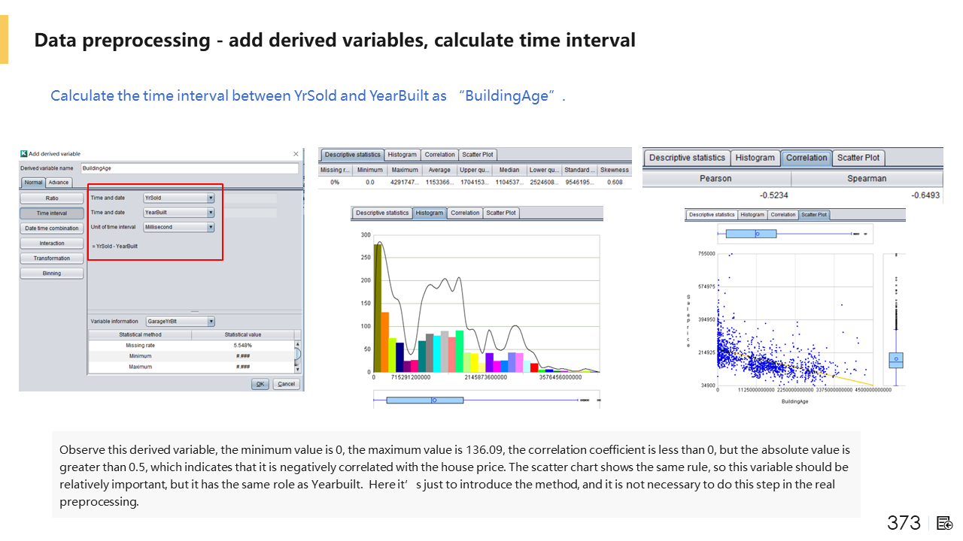Open the Millisecond unit of time dropdown
The image size is (963, 541).
click(x=211, y=227)
